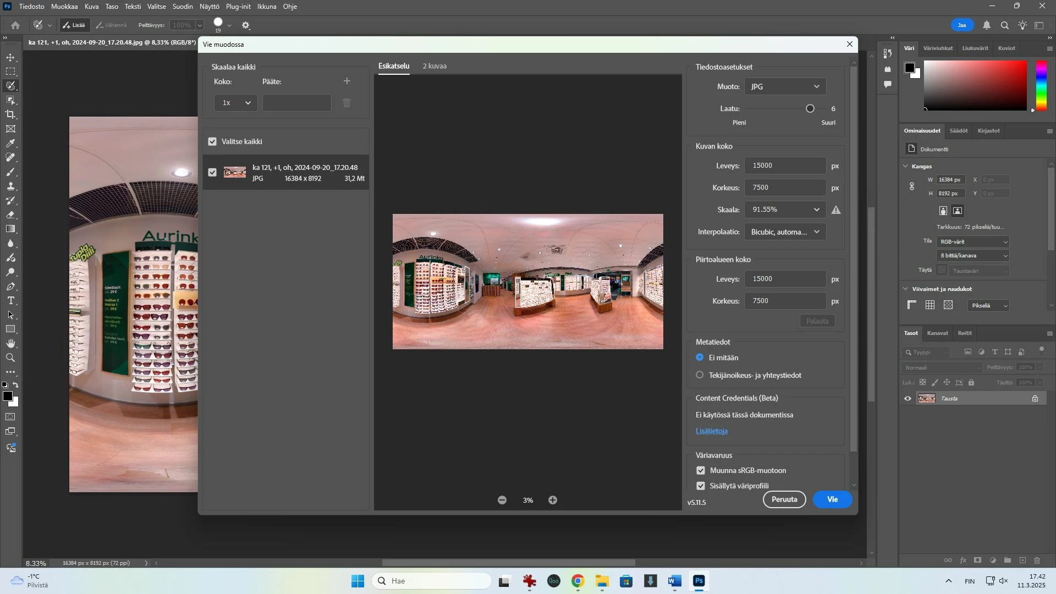
Task: Open the Interpolaatio Bicubic dropdown
Action: (785, 232)
